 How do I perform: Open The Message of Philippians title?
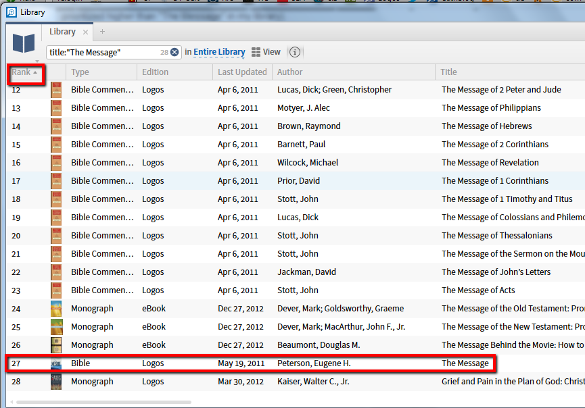click(x=491, y=108)
